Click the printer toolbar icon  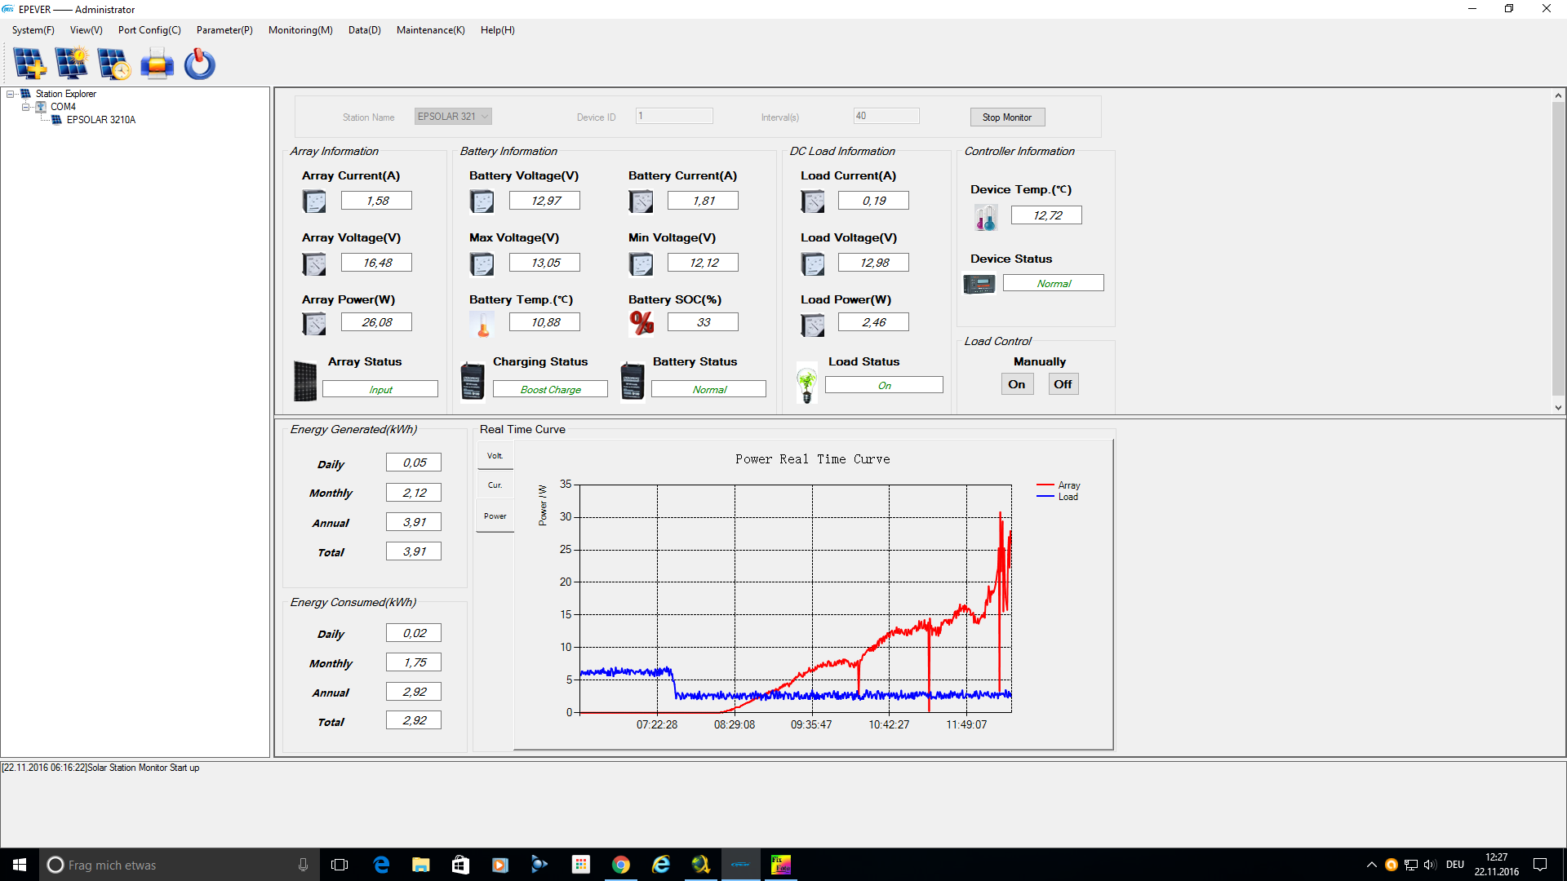point(157,64)
